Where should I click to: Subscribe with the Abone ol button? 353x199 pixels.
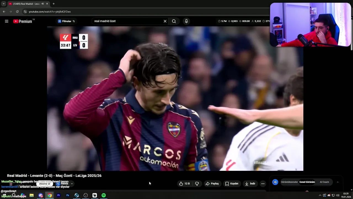45,184
